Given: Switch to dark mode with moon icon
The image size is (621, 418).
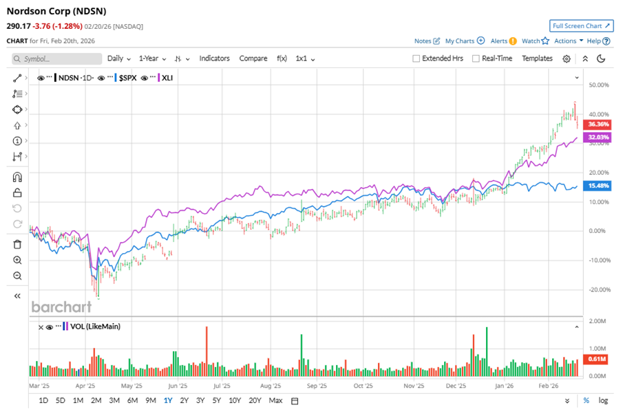Looking at the screenshot, I should tap(601, 58).
